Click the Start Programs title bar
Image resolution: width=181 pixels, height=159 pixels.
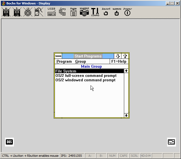[x=88, y=56]
